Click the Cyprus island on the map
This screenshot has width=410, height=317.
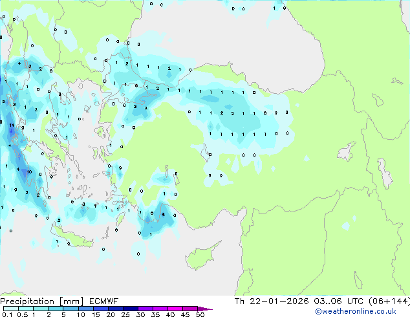coord(200,257)
